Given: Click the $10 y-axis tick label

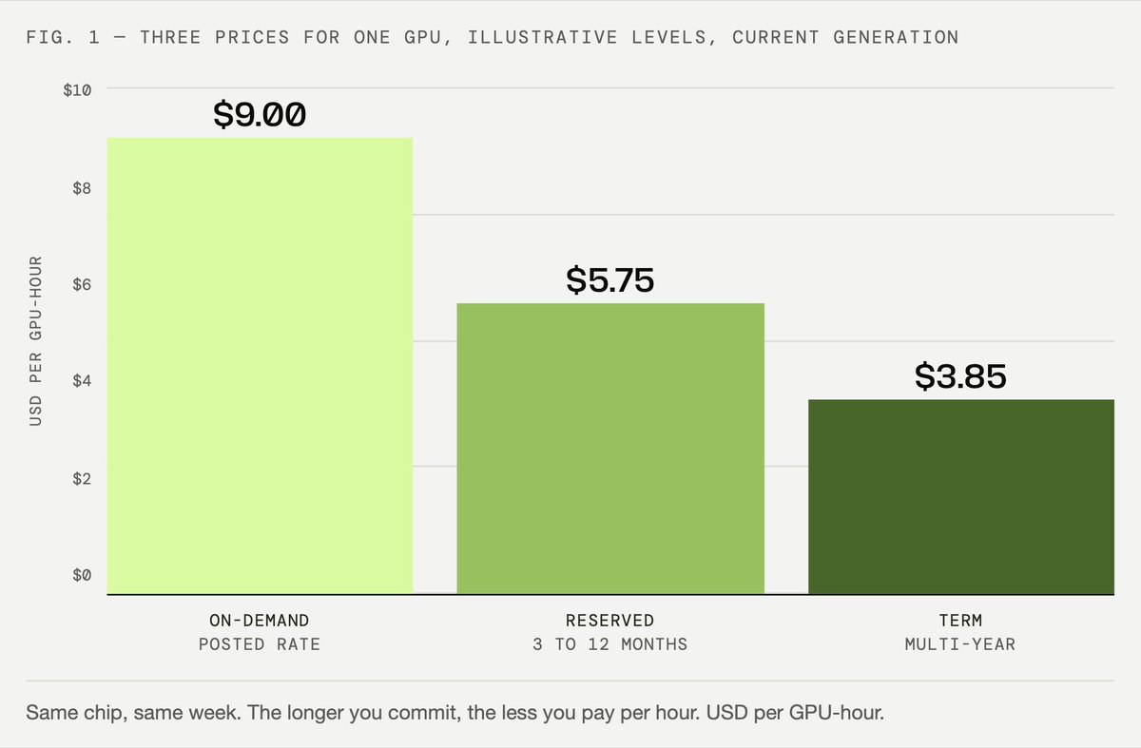Looking at the screenshot, I should [78, 90].
